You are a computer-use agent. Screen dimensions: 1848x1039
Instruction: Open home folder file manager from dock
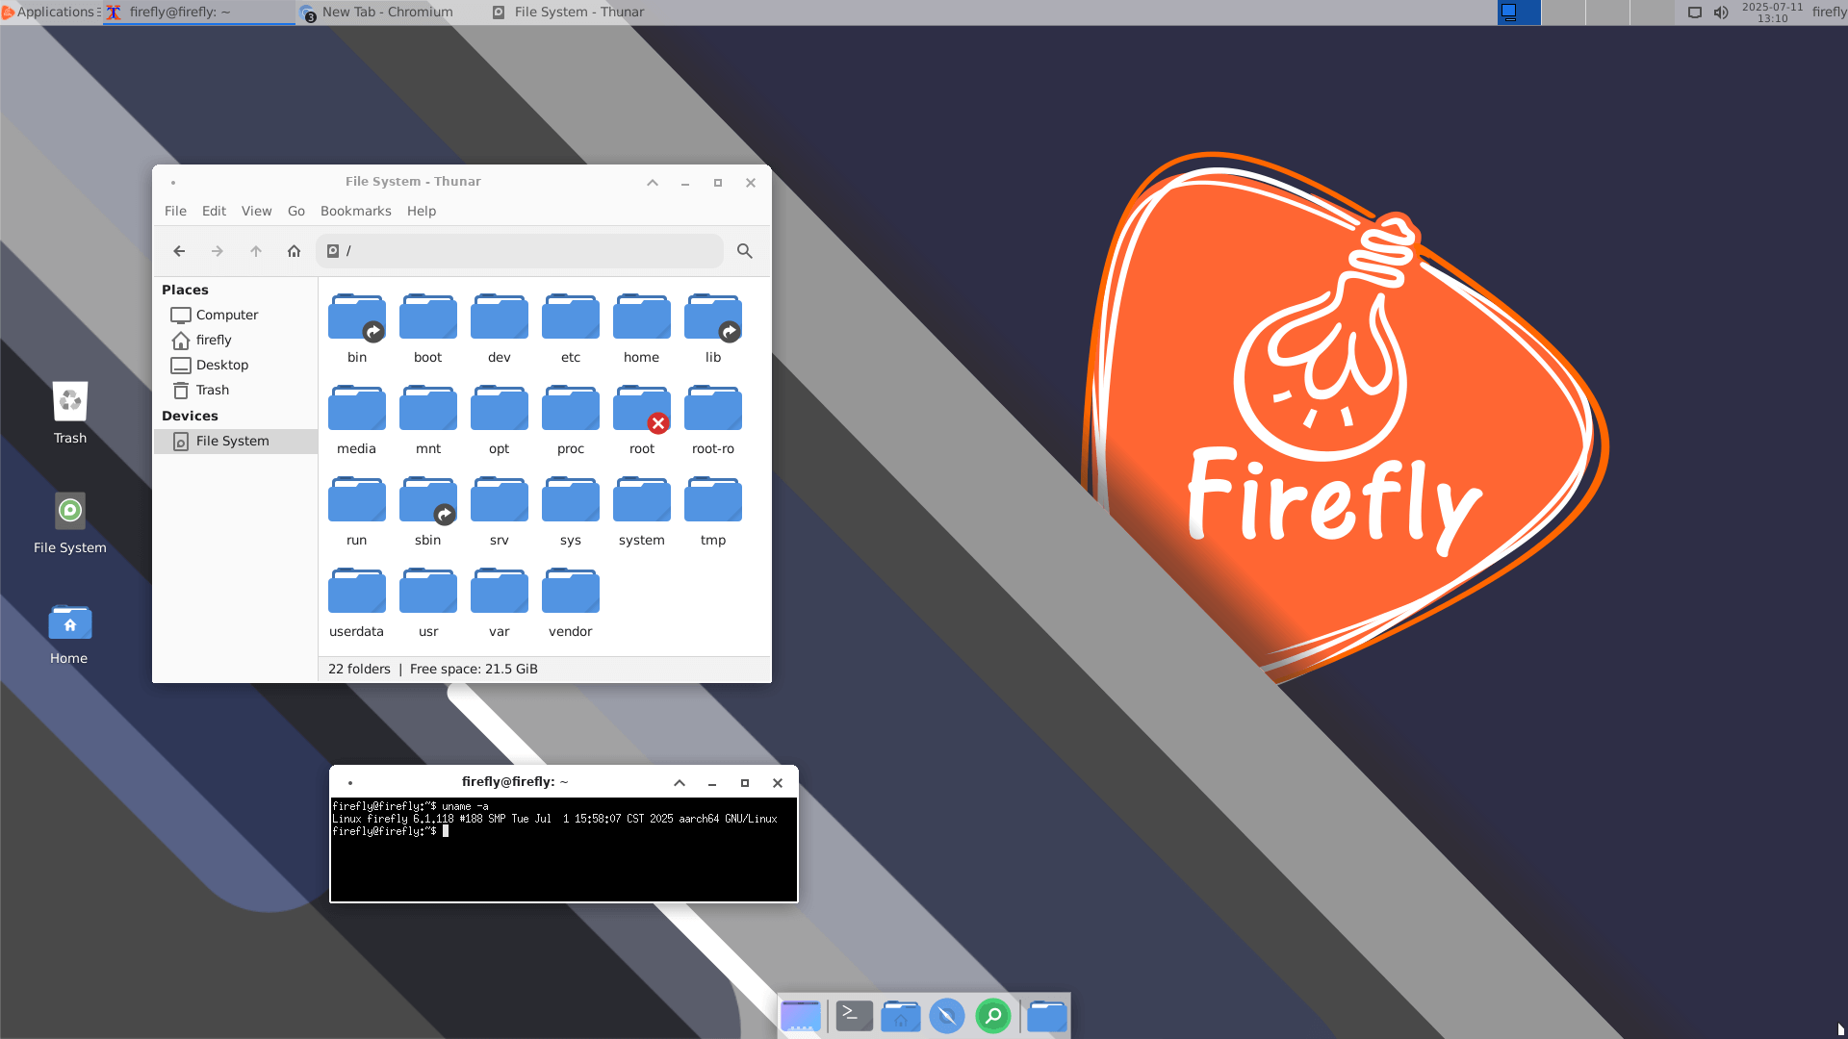tap(901, 1016)
